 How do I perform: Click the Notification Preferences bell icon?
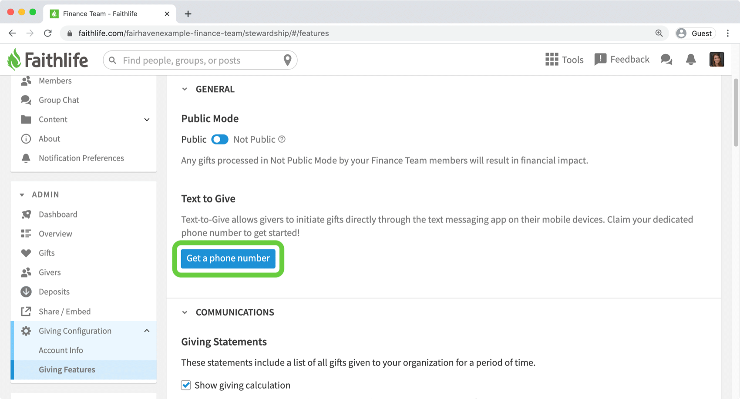coord(26,158)
